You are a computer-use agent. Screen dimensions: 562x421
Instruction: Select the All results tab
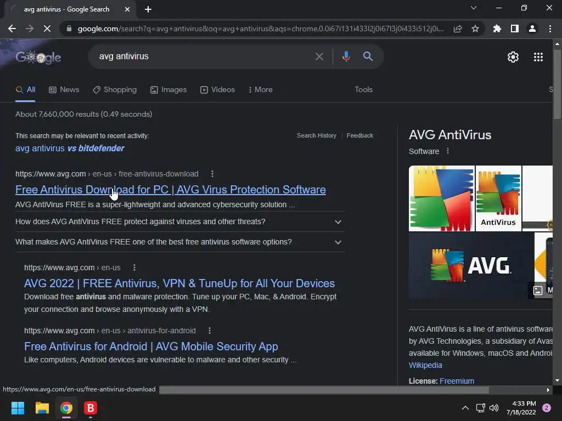(25, 89)
